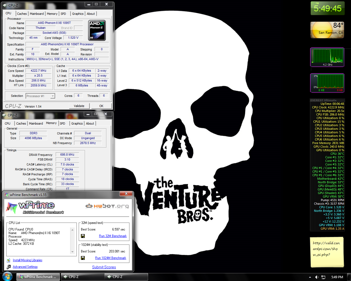
Task: Click the wPrime title bar icon
Action: click(x=7, y=195)
